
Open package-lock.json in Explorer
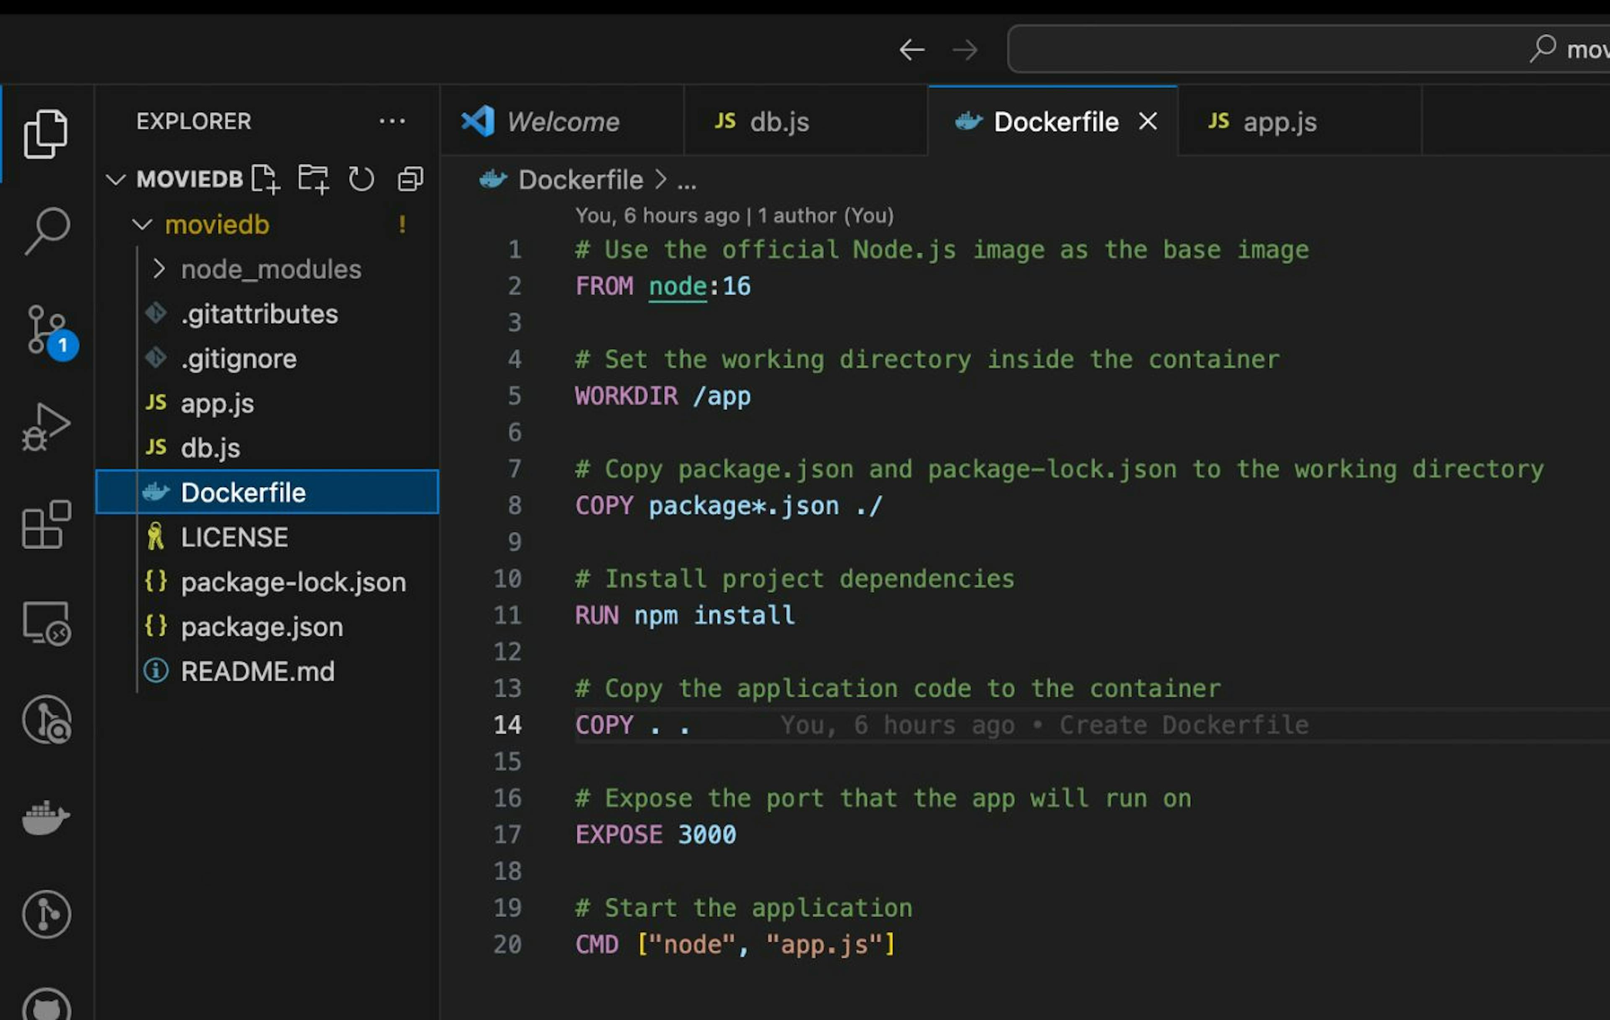pyautogui.click(x=267, y=581)
